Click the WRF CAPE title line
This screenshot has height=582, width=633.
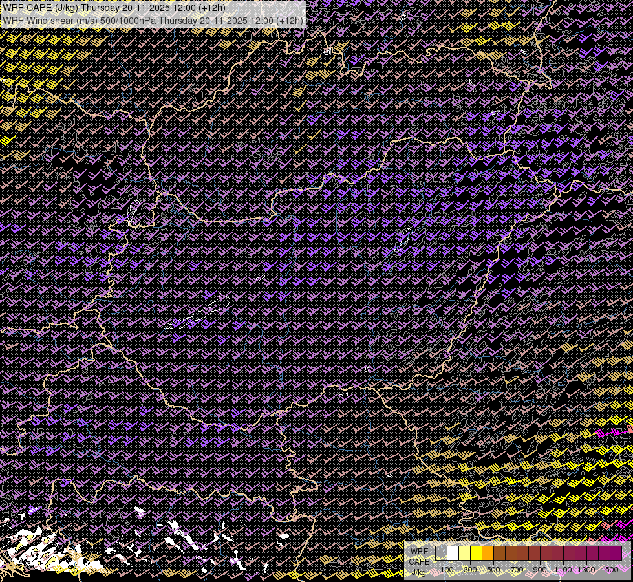coord(114,8)
